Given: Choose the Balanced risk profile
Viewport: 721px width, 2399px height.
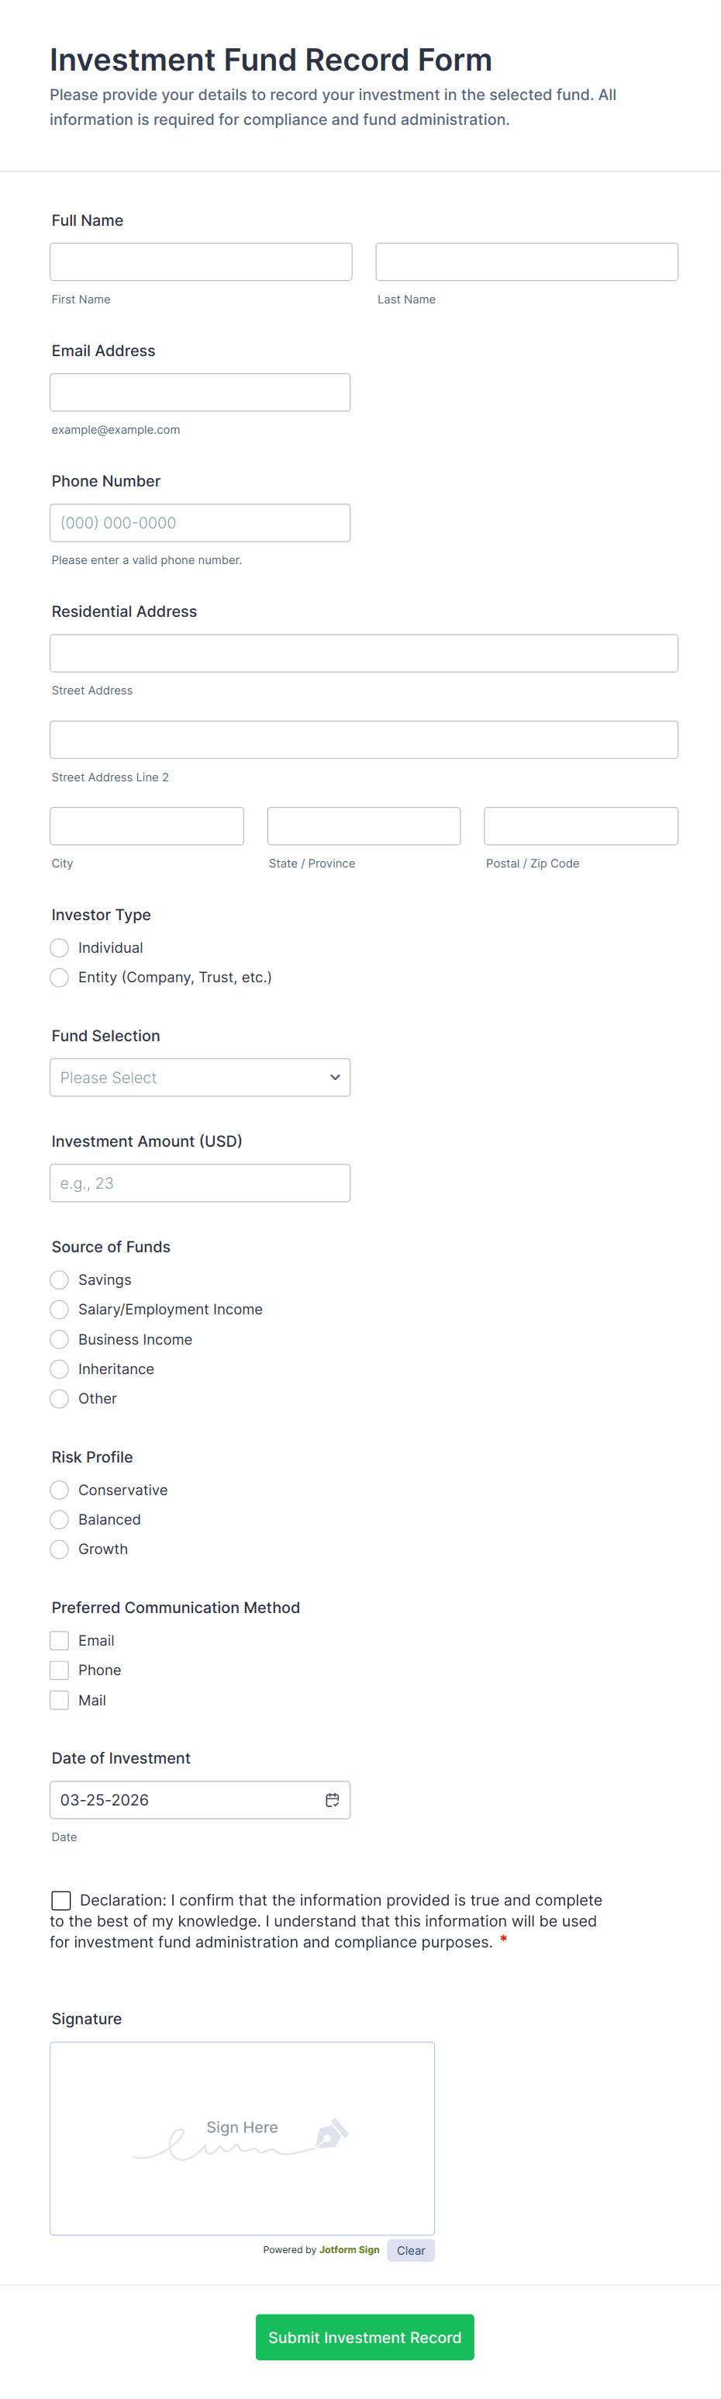Looking at the screenshot, I should [60, 1519].
